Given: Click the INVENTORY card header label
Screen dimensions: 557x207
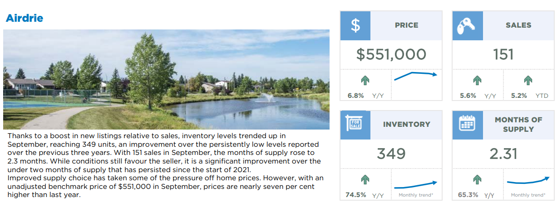Looking at the screenshot, I should (x=406, y=125).
